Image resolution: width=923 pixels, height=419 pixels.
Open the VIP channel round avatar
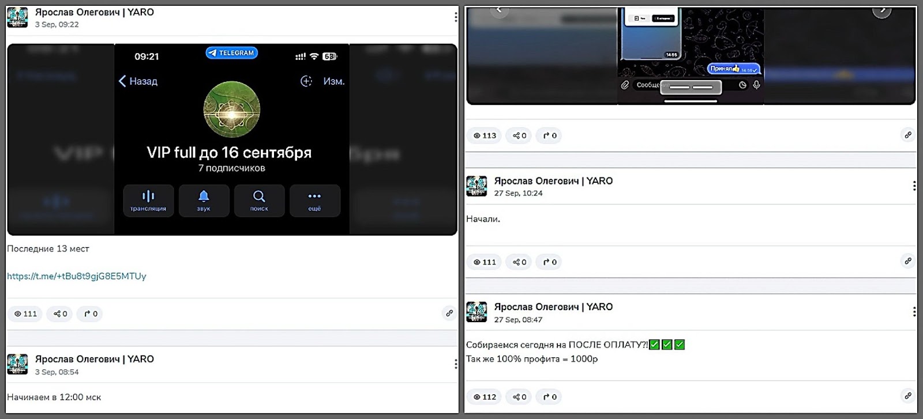pyautogui.click(x=232, y=110)
